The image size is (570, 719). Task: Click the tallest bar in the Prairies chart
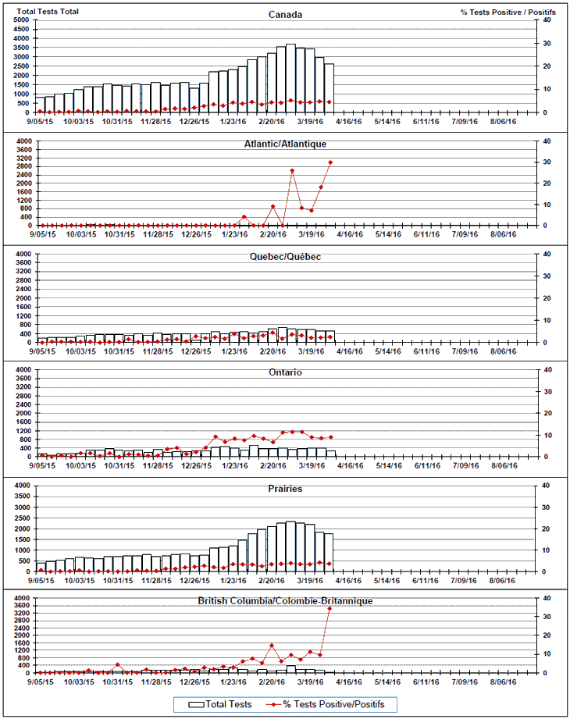click(290, 546)
